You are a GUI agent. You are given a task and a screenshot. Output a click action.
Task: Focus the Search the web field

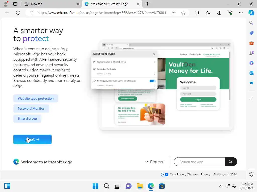coord(200,162)
